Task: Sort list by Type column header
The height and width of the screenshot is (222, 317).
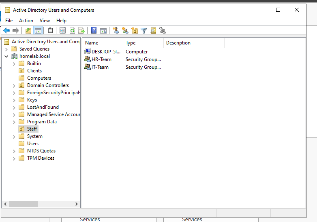Action: pyautogui.click(x=144, y=43)
